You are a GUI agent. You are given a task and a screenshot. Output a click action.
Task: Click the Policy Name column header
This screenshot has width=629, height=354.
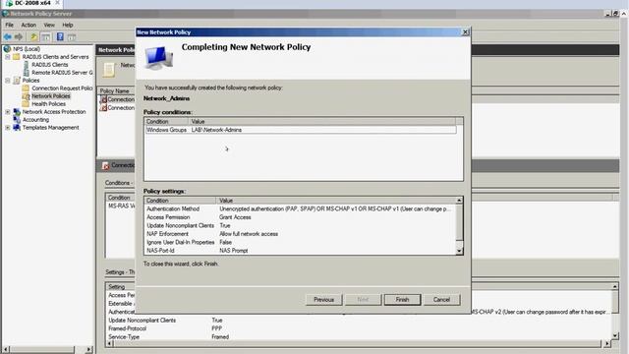(x=116, y=91)
